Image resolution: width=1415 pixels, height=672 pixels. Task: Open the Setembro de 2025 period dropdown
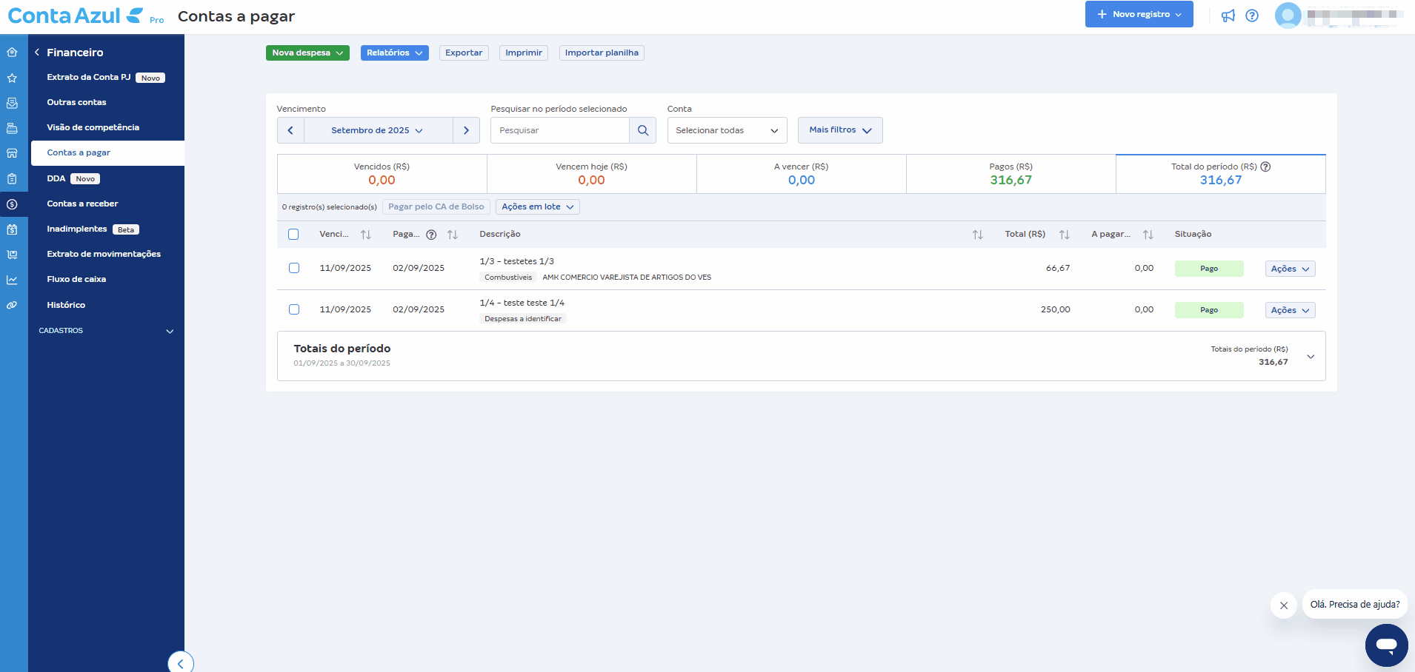[x=378, y=130]
